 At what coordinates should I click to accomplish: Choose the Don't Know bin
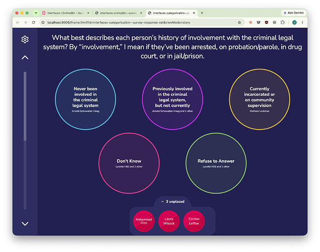129,163
